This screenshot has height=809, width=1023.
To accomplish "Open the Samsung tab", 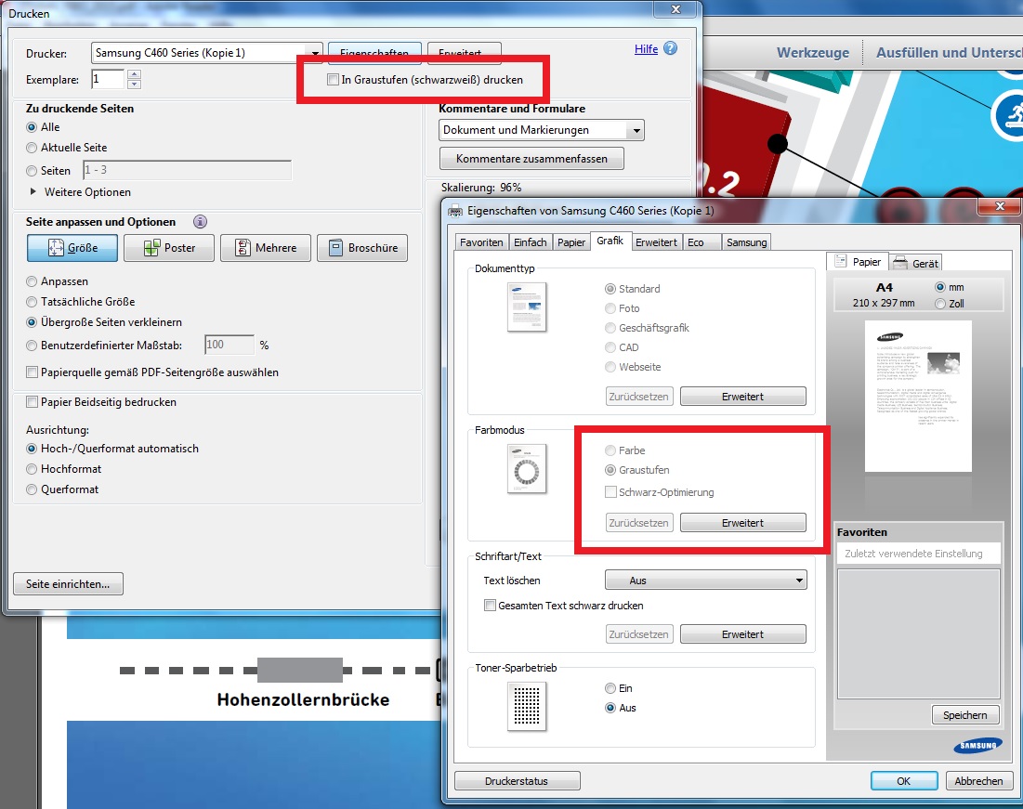I will 746,242.
